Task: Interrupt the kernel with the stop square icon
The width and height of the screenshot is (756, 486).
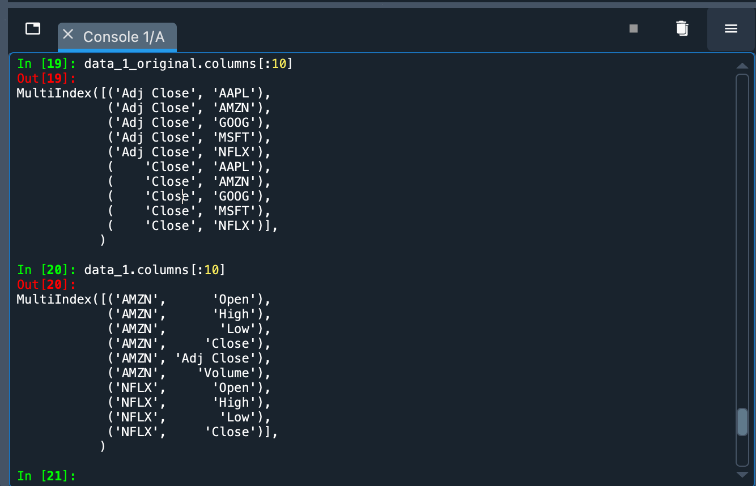Action: (x=634, y=29)
